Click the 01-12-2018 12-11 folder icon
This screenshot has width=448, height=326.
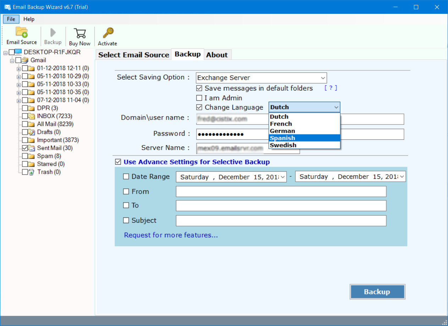[32, 68]
